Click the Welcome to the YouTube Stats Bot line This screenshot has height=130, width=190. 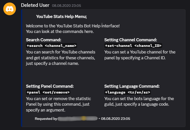(73, 26)
